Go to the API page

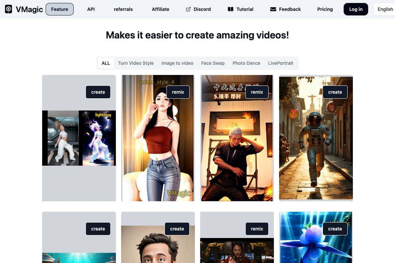[x=91, y=9]
